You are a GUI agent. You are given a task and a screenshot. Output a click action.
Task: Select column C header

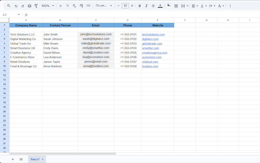(x=96, y=20)
